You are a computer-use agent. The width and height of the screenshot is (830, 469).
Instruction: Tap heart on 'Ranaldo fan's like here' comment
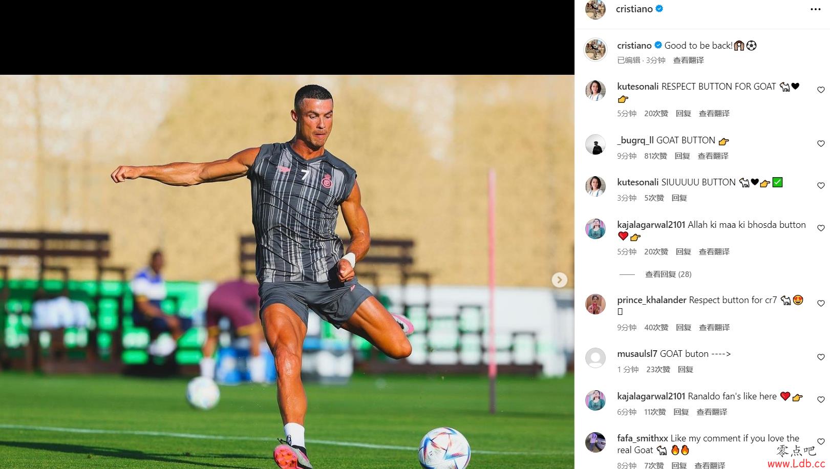coord(821,400)
